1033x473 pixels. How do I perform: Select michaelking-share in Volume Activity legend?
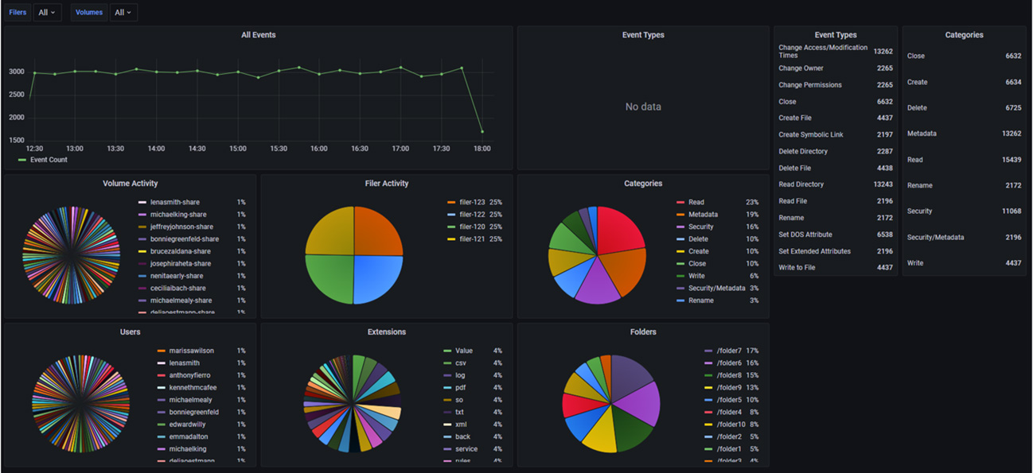pos(177,215)
